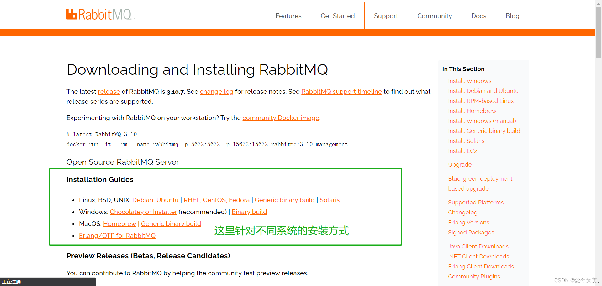Open sidebar Install: EC2 link
602x286 pixels.
point(462,151)
